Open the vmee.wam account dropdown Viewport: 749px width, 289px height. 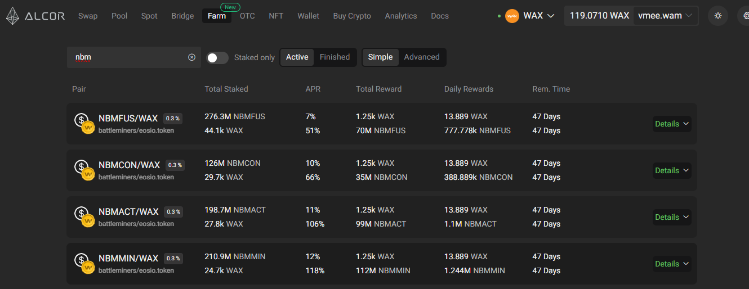point(666,16)
